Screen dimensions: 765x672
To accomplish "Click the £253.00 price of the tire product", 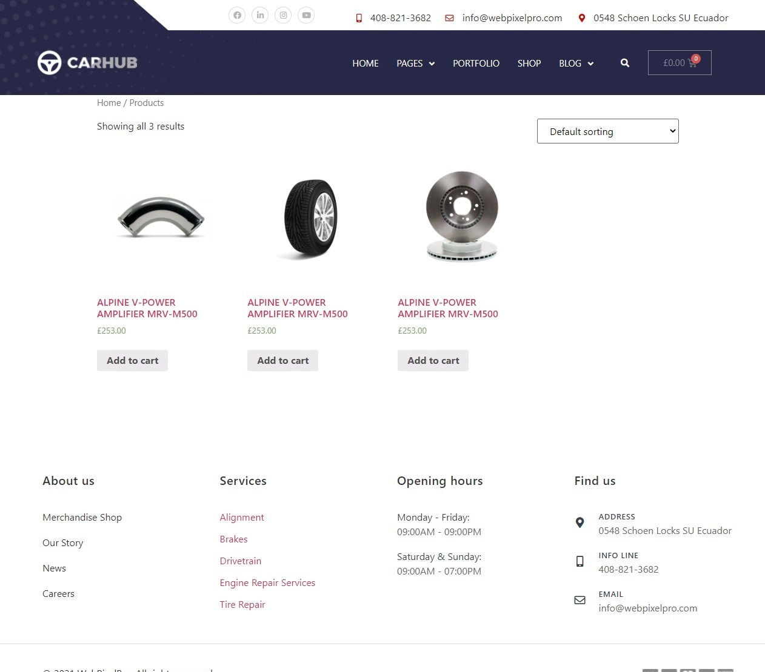I will click(262, 331).
